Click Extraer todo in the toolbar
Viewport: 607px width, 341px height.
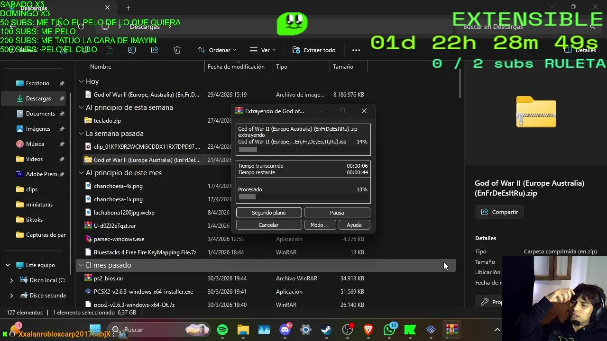pos(314,50)
